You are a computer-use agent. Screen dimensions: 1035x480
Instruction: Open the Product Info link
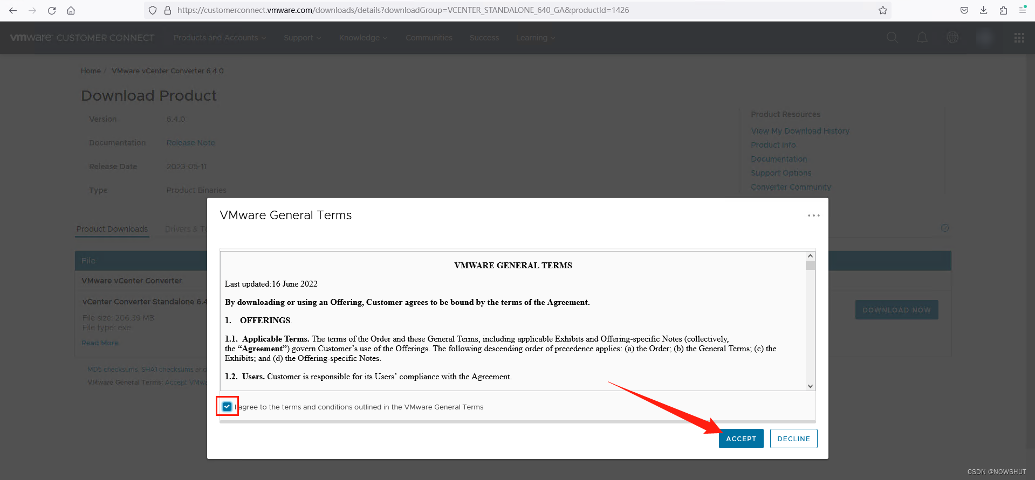(x=773, y=145)
